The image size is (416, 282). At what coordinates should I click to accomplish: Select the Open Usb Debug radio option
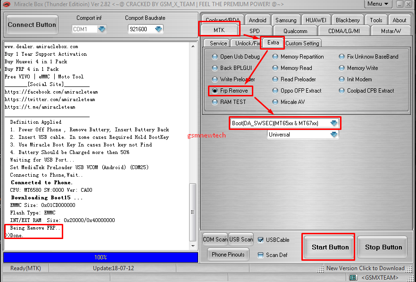[x=215, y=57]
